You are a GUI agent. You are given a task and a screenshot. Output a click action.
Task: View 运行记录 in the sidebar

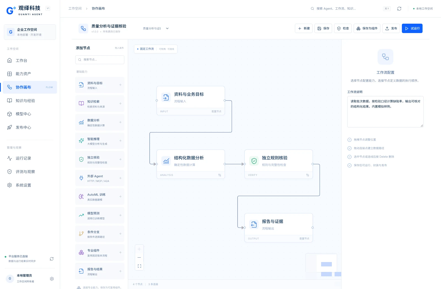tap(30, 158)
